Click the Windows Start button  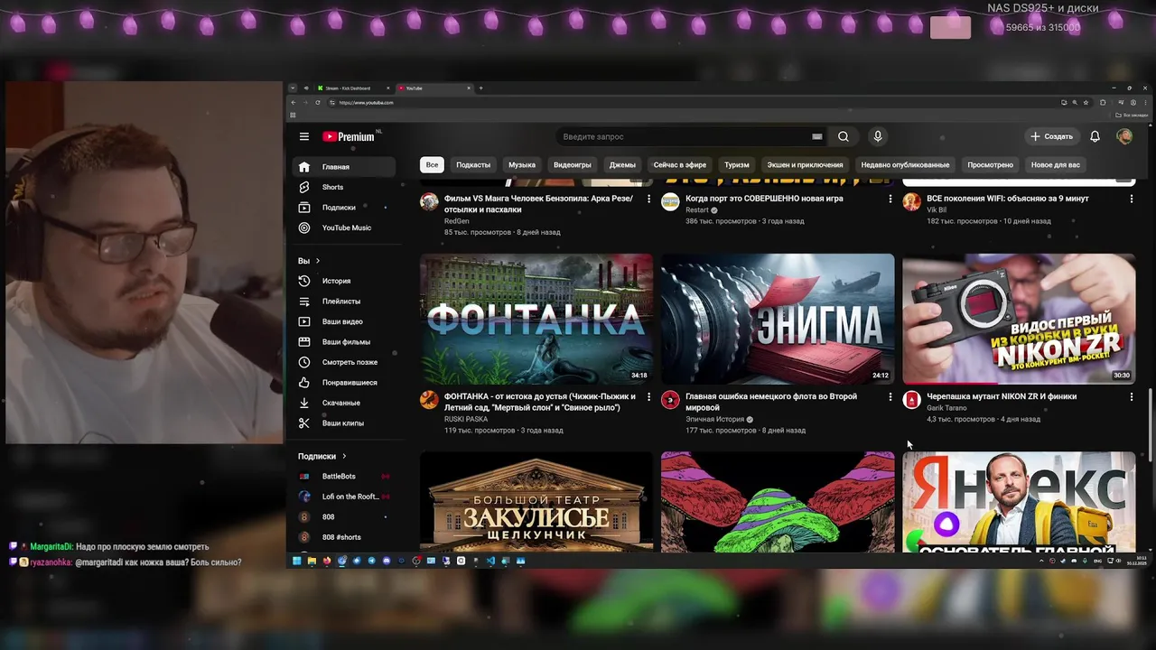click(296, 561)
